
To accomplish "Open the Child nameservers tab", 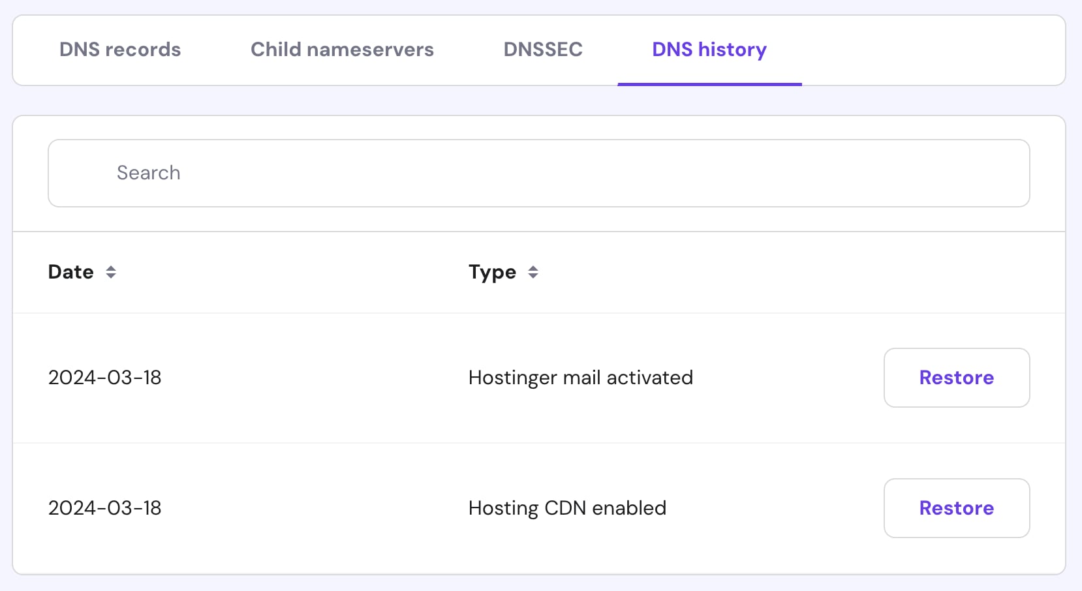I will pos(342,50).
